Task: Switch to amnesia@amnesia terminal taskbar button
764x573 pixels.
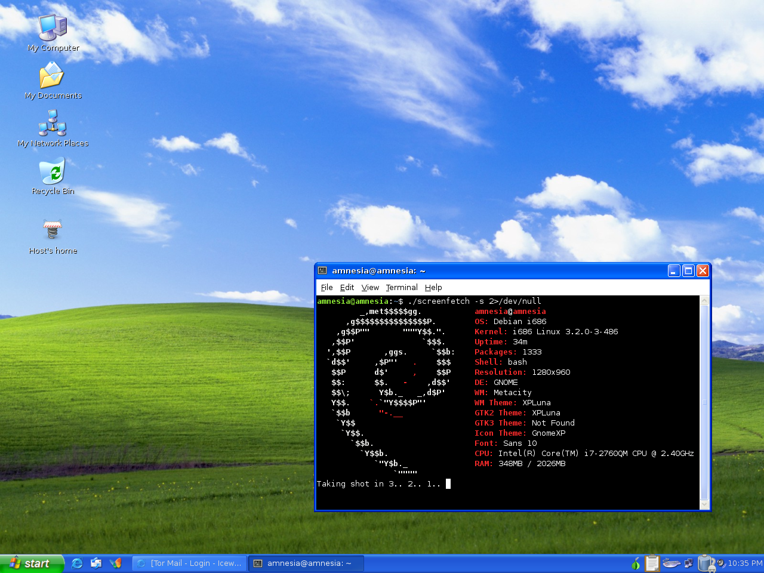Action: (x=306, y=563)
